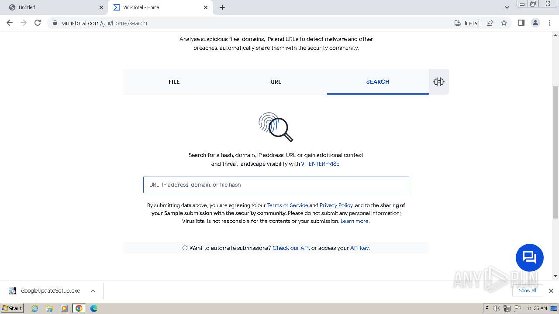The height and width of the screenshot is (314, 559).
Task: Share this page from the address bar
Action: click(490, 23)
